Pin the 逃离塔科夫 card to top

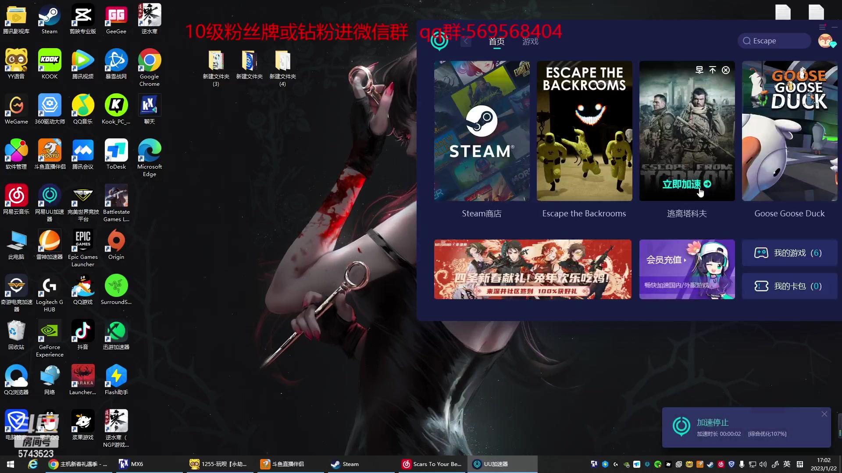(x=713, y=70)
